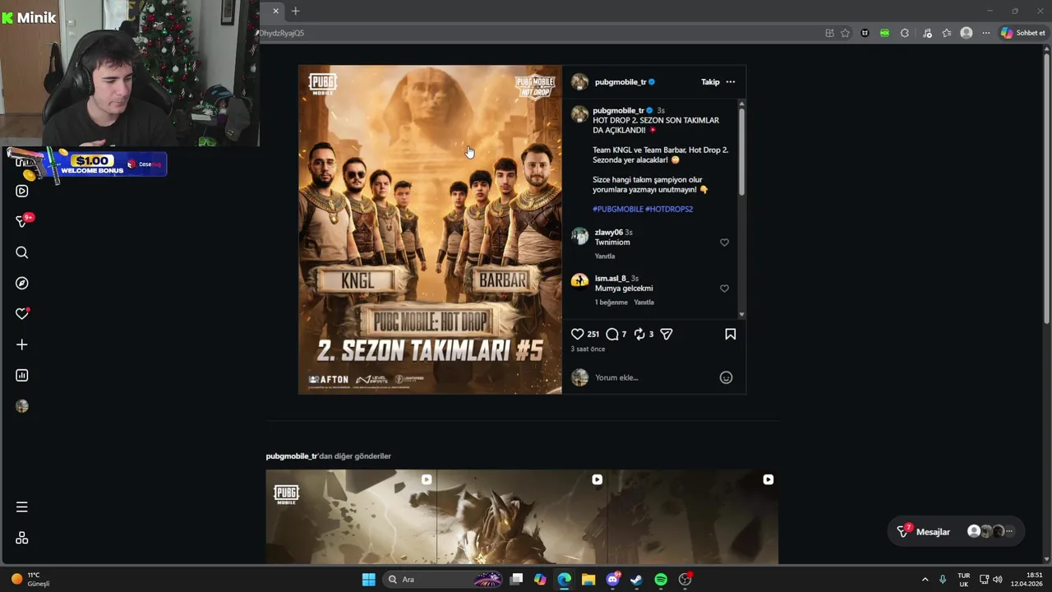The image size is (1052, 592).
Task: Open the browser profile avatar
Action: point(967,33)
